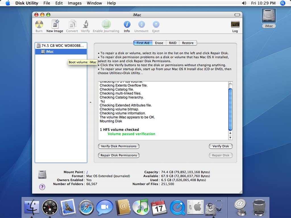Open System Preferences from the Dock
This screenshot has width=291, height=218.
click(195, 207)
